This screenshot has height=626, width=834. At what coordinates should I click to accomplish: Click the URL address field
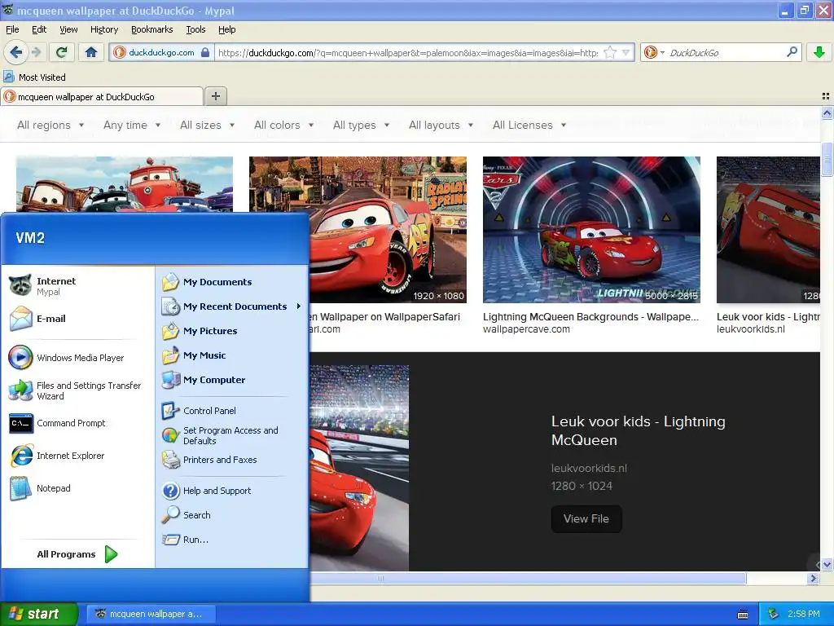409,52
